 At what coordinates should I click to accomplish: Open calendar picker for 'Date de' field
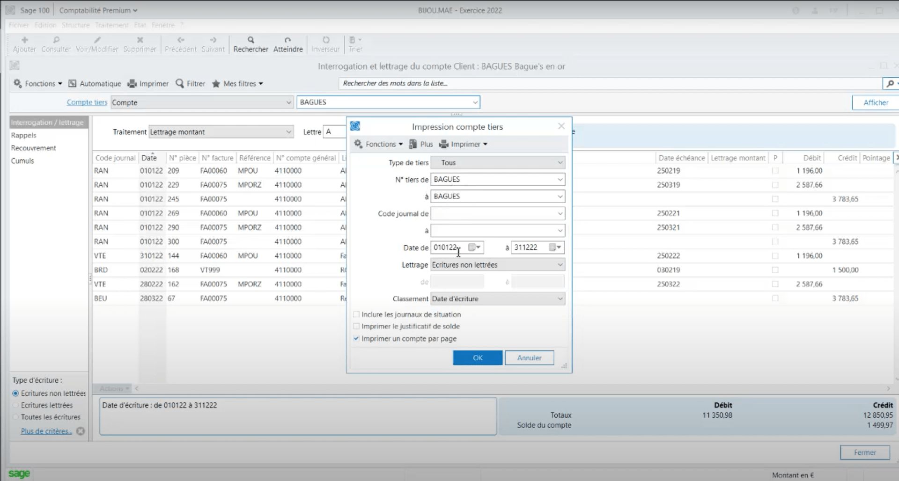coord(472,248)
